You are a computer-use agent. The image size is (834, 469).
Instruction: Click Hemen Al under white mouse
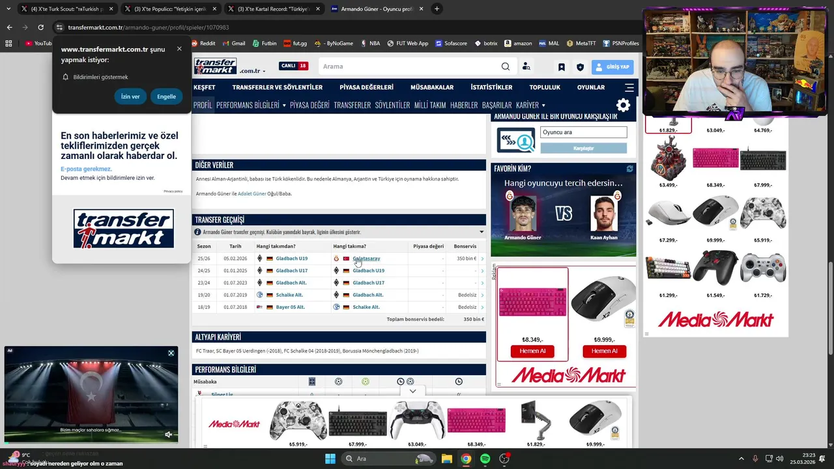[604, 351]
